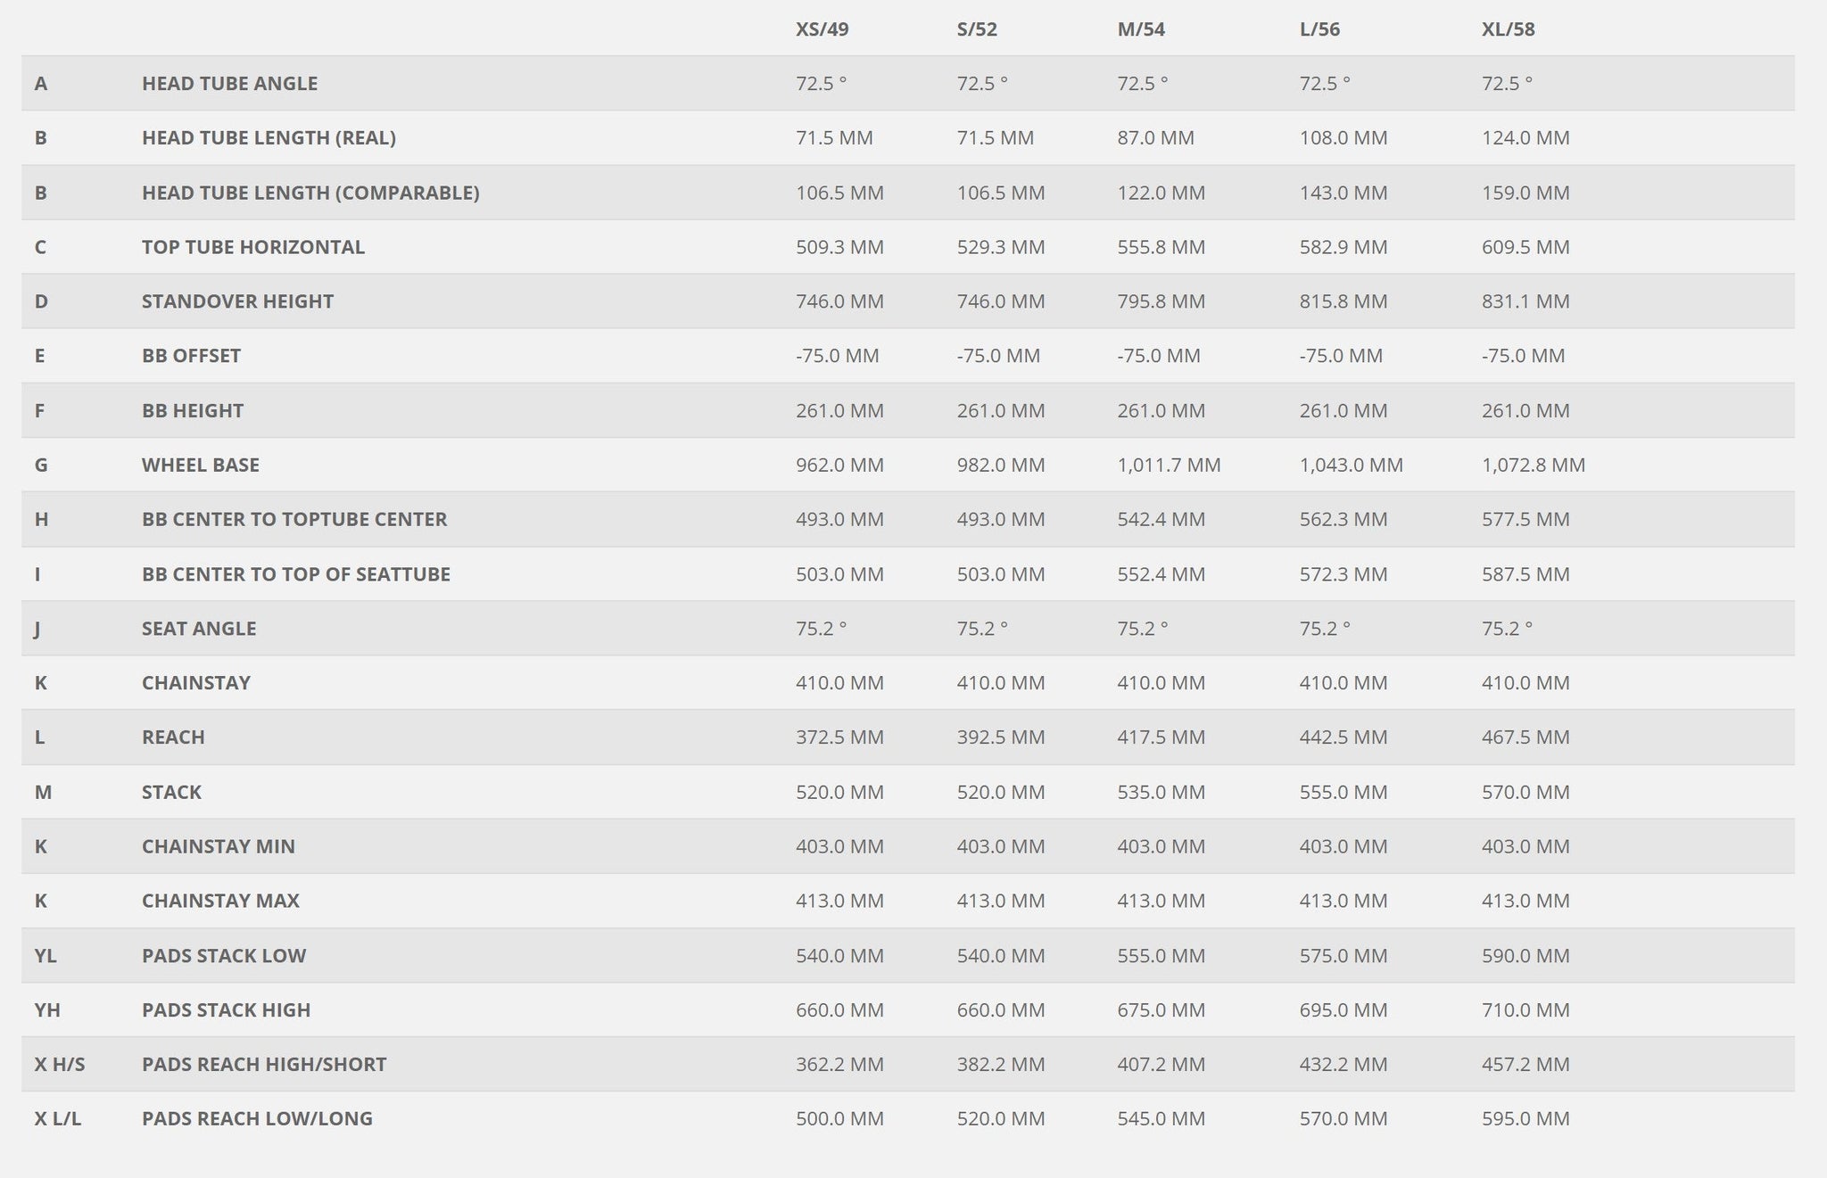Click the WHEEL BASE row label
1827x1178 pixels.
[200, 465]
